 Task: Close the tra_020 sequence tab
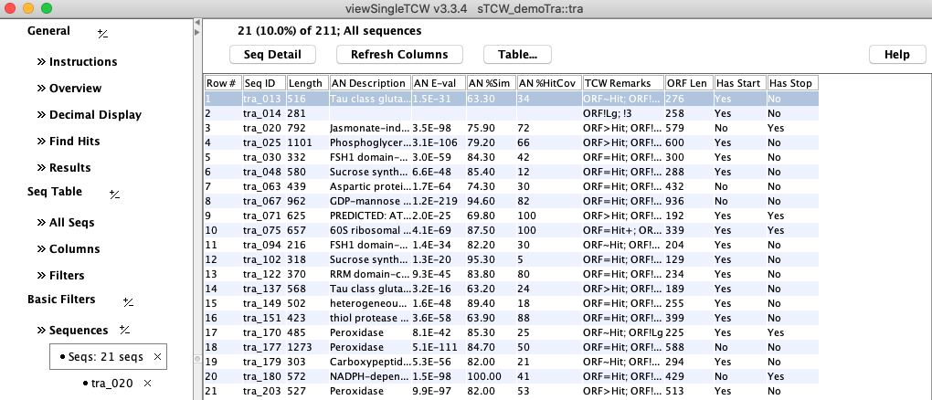coord(147,383)
